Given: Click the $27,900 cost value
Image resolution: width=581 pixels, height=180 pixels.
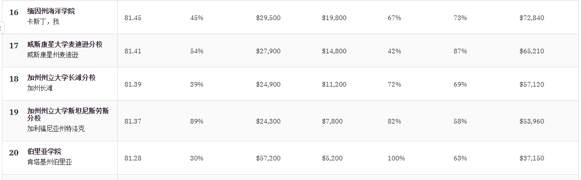Looking at the screenshot, I should (268, 51).
